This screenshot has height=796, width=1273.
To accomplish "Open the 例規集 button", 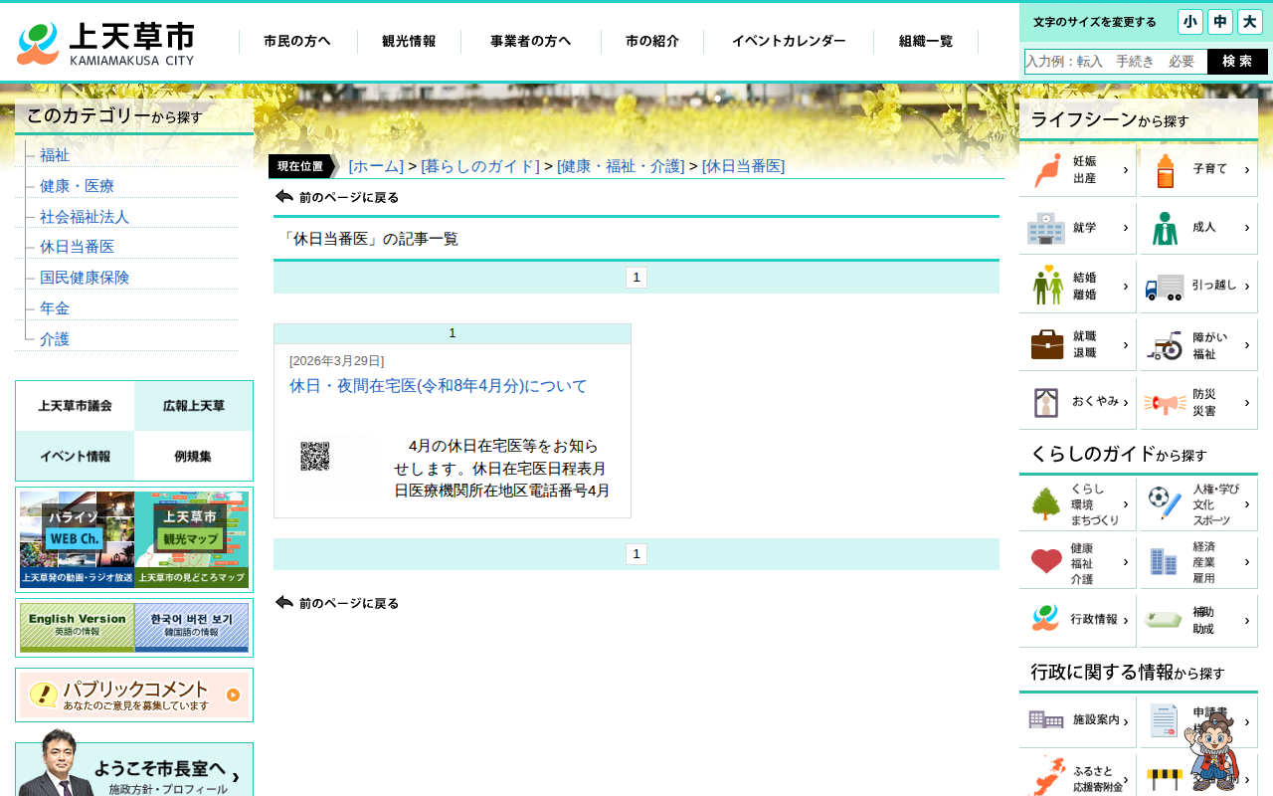I will coord(194,457).
